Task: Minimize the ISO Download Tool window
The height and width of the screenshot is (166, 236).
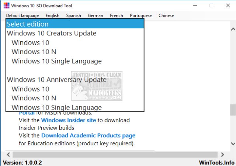Action: pos(195,6)
